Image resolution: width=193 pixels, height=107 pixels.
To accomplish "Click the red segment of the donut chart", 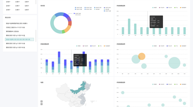I will [70, 23].
